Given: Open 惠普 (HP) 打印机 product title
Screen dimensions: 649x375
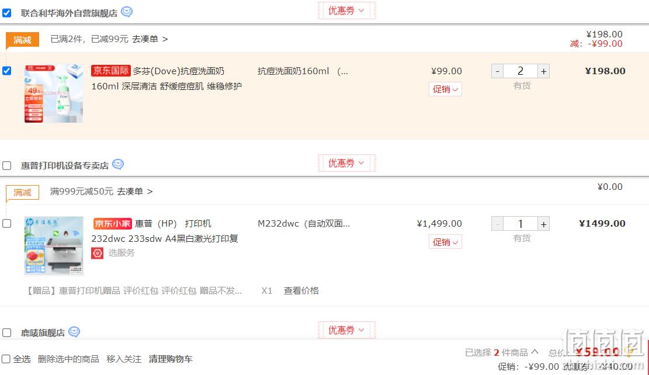Looking at the screenshot, I should click(x=173, y=224).
